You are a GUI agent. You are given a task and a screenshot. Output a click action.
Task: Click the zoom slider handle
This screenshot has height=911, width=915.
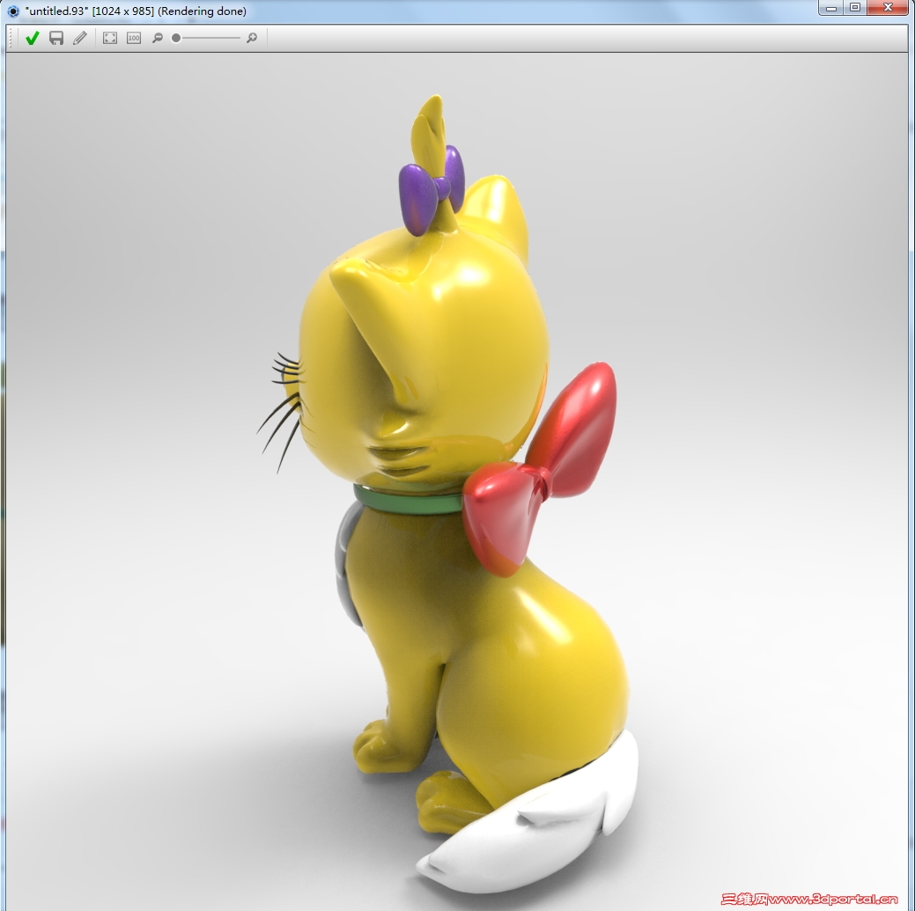[x=175, y=38]
